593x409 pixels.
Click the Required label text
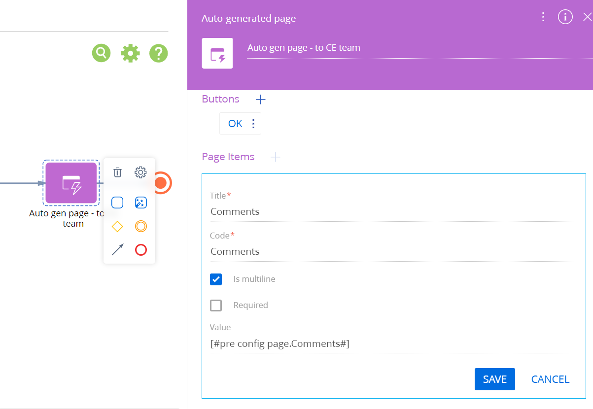(250, 305)
